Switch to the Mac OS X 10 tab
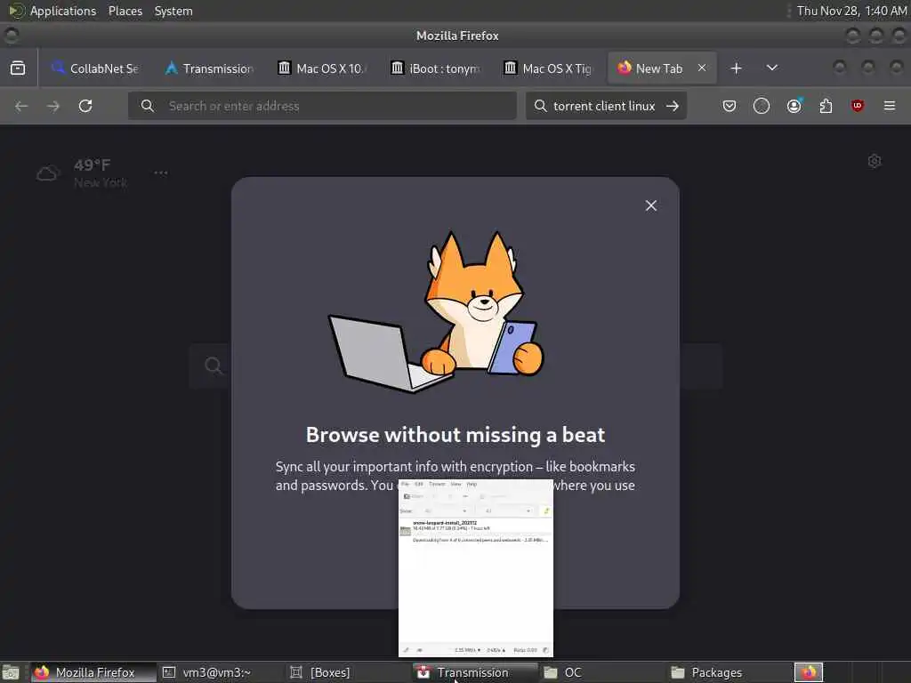 pos(322,68)
